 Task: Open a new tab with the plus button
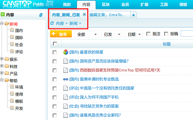tap(134, 15)
